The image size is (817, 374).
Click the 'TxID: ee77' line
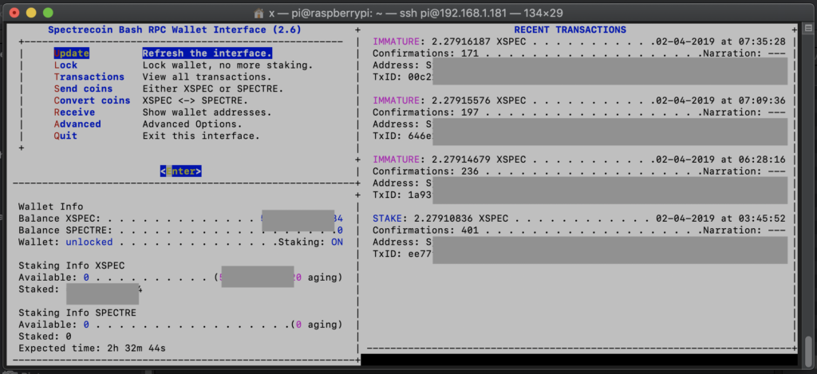[x=402, y=254]
